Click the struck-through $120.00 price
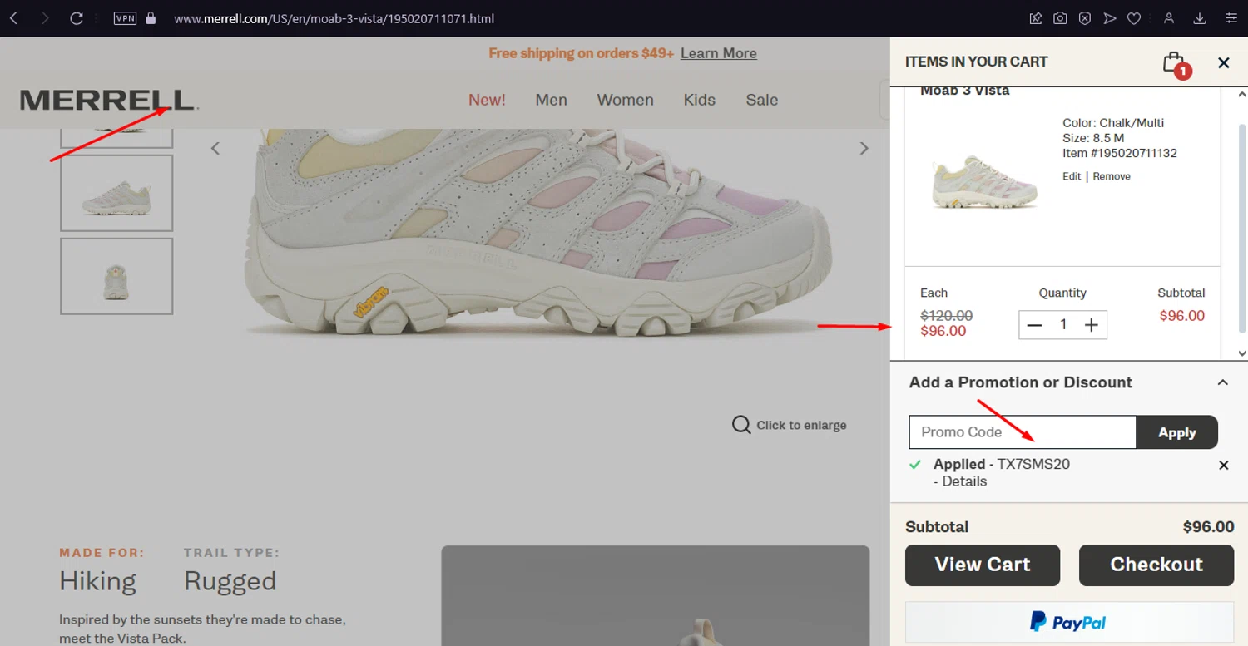 pos(946,316)
